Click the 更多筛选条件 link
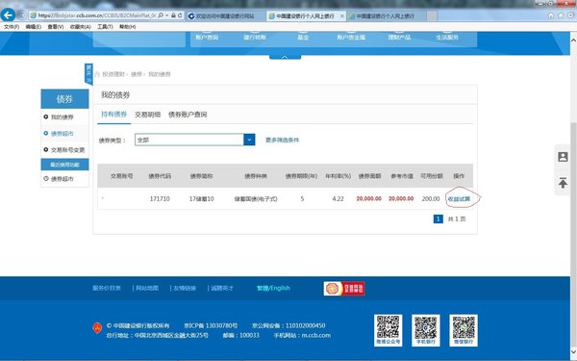Screen dimensions: 577x361 coord(282,140)
